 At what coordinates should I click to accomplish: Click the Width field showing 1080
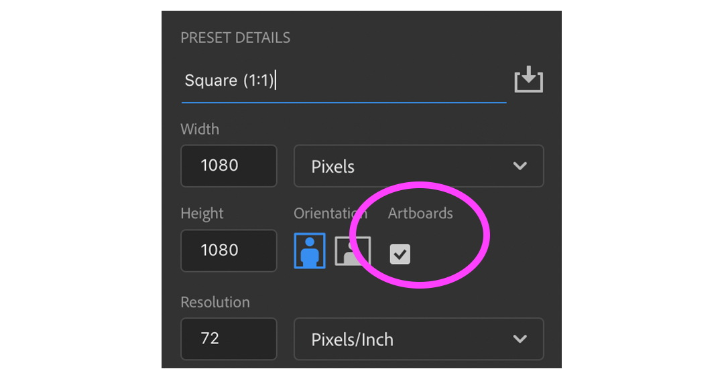(x=229, y=166)
